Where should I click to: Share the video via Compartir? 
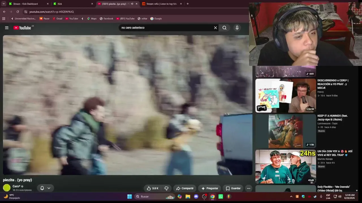[x=185, y=188]
